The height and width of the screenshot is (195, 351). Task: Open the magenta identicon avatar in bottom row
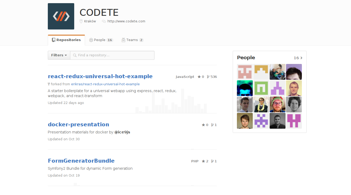click(x=294, y=121)
